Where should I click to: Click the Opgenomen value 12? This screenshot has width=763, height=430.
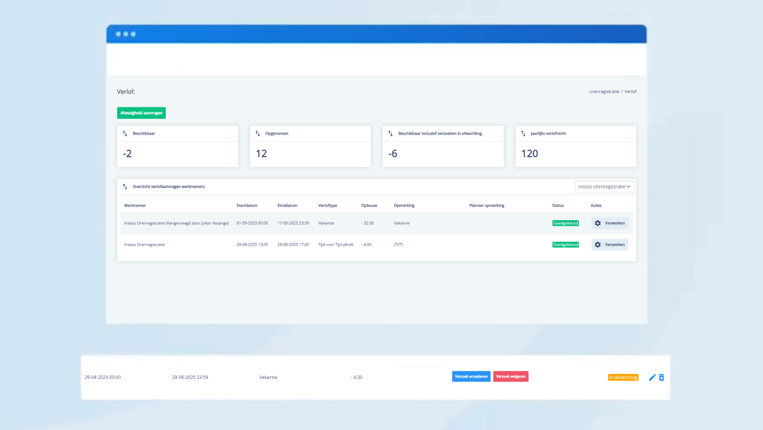pyautogui.click(x=261, y=154)
